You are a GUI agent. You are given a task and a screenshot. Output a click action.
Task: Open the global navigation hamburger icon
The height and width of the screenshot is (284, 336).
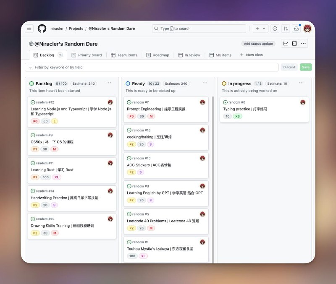[x=29, y=28]
